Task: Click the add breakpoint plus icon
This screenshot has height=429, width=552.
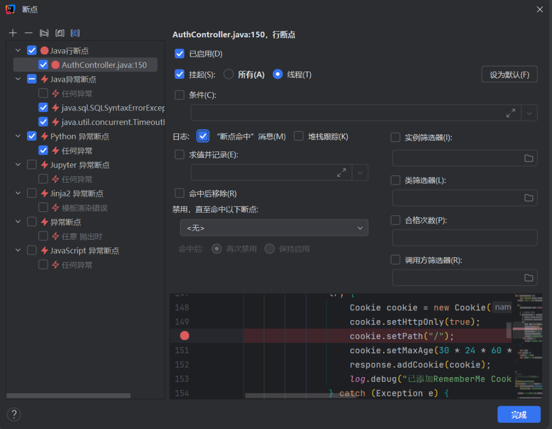Action: (x=13, y=33)
